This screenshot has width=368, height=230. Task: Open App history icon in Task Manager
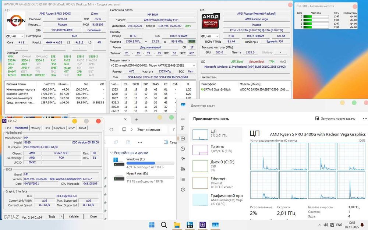183,149
